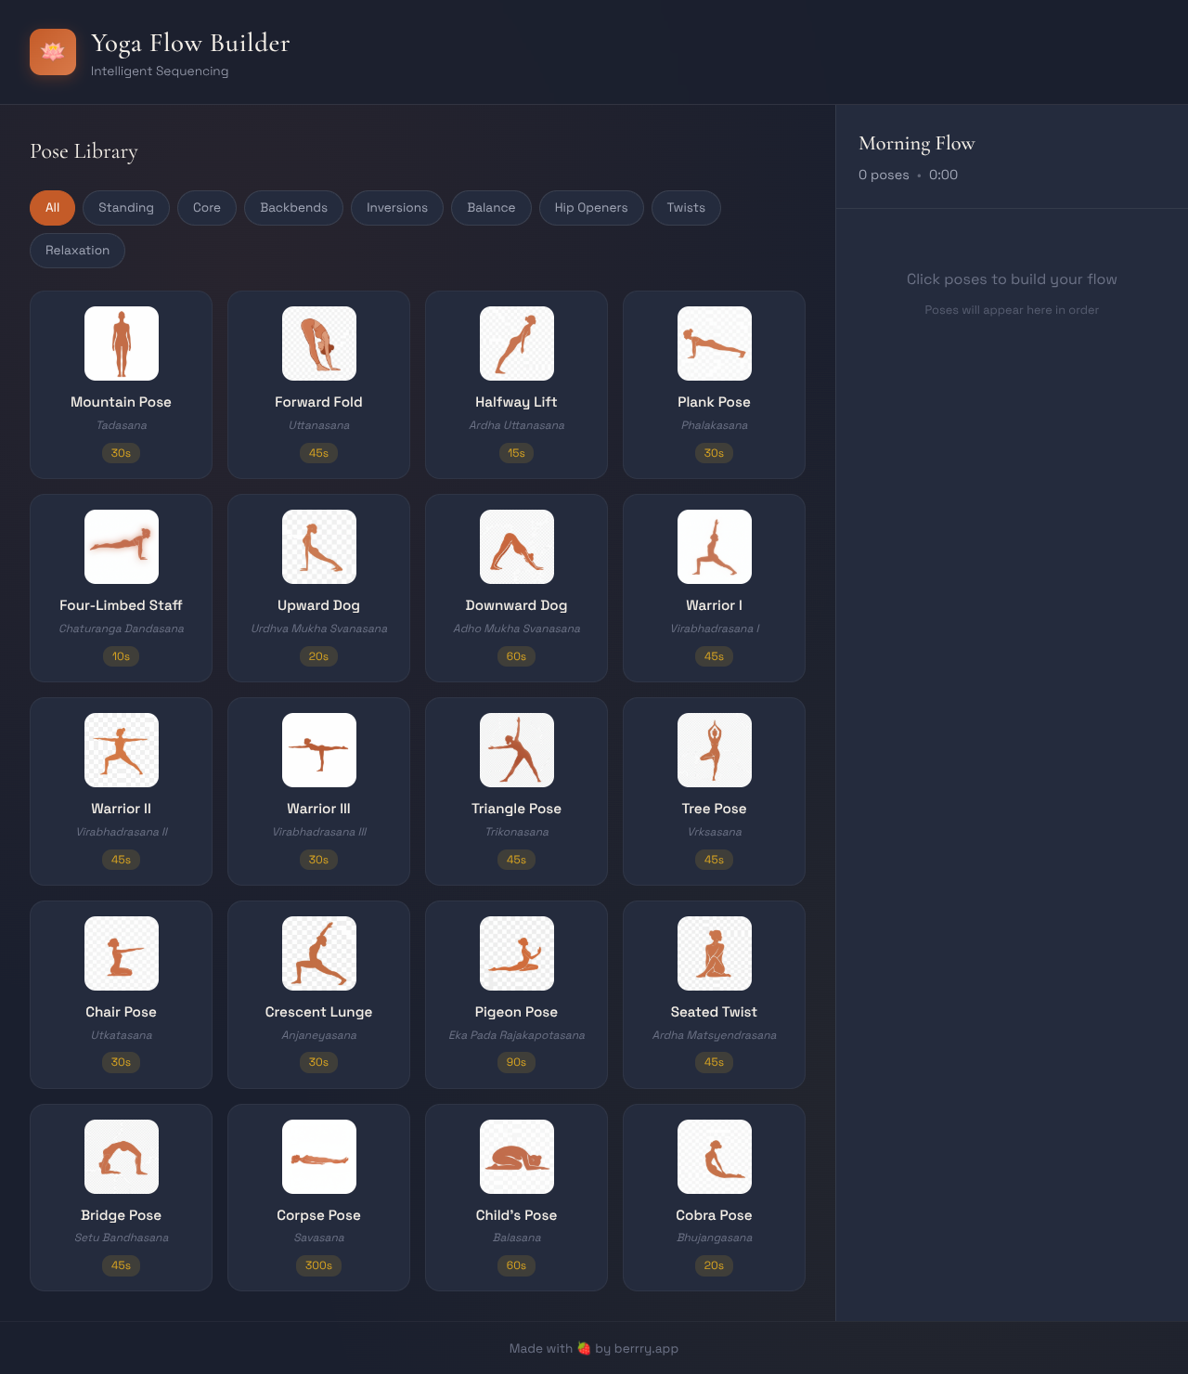Switch to the Relaxation category
This screenshot has height=1374, width=1188.
(77, 251)
